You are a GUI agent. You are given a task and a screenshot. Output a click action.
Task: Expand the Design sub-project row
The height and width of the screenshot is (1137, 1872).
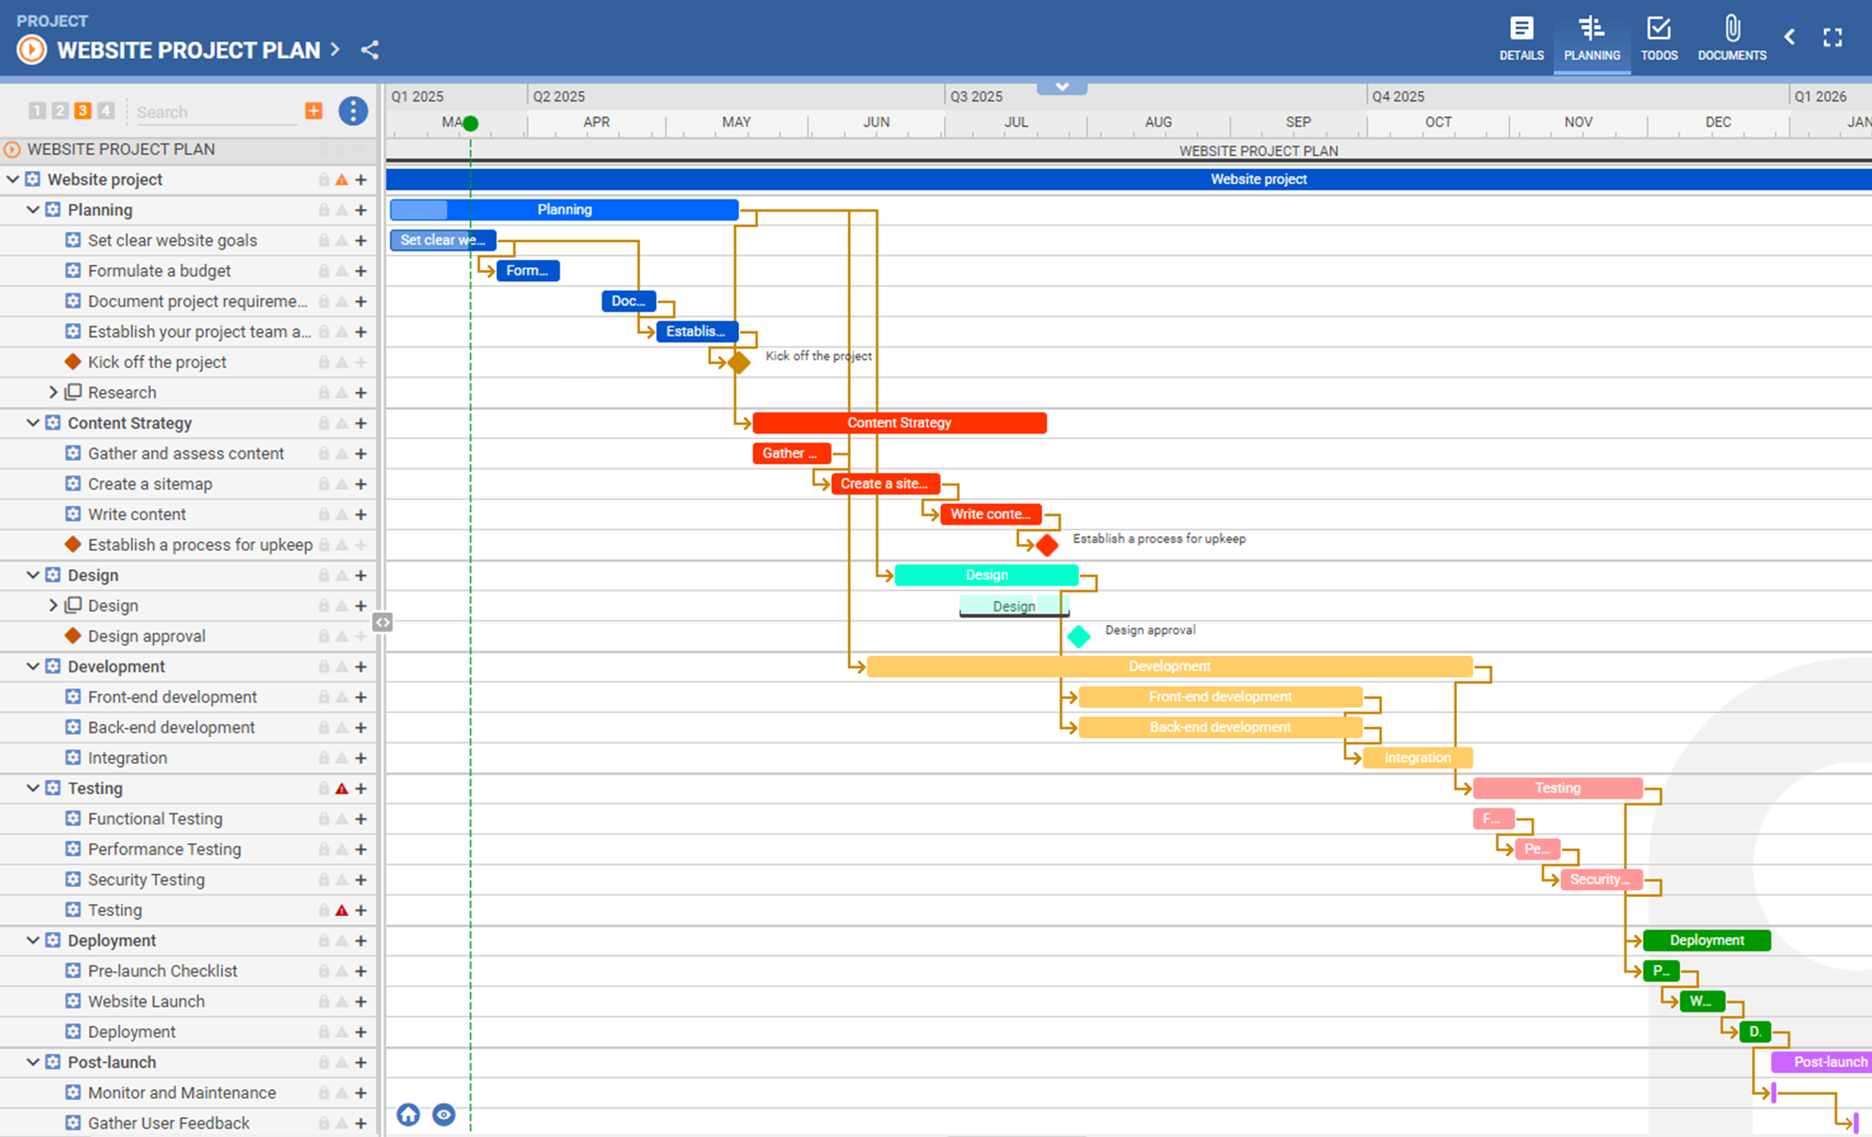click(x=52, y=605)
